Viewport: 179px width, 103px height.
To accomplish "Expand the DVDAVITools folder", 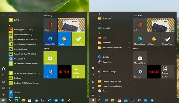I will 129,18.
